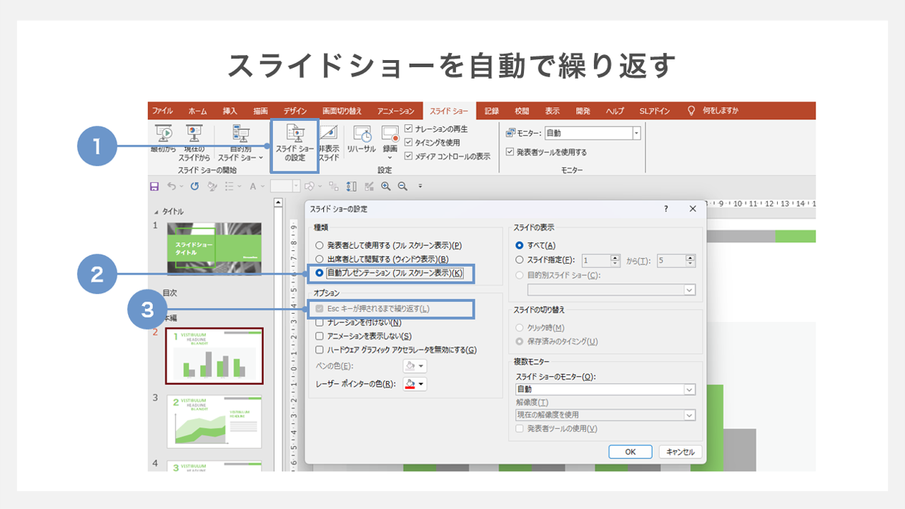The image size is (905, 509).
Task: Switch to デザイン tab
Action: click(x=295, y=111)
